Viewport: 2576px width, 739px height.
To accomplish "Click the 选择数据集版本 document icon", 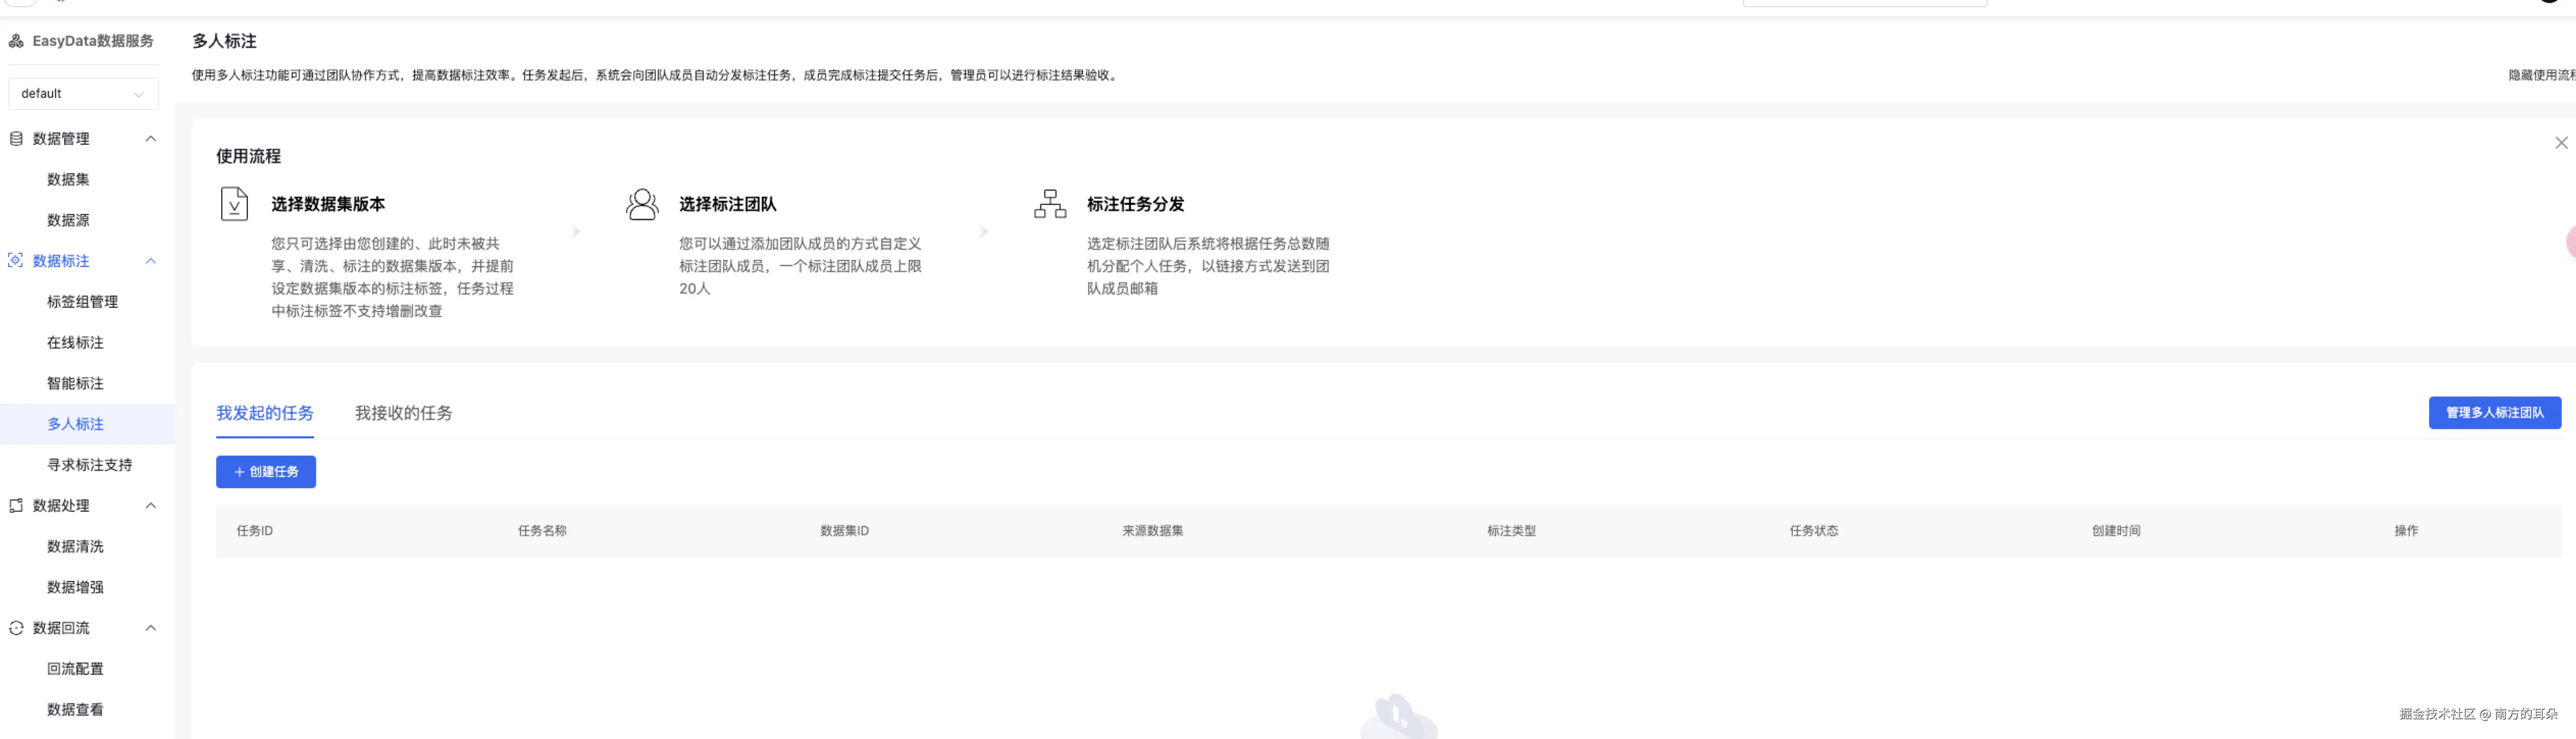I will [x=234, y=204].
